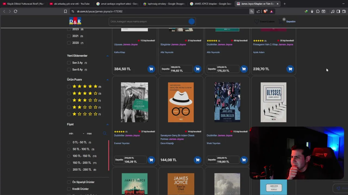The width and height of the screenshot is (348, 195).
Task: Open Brave Wallet icon
Action: (344, 11)
